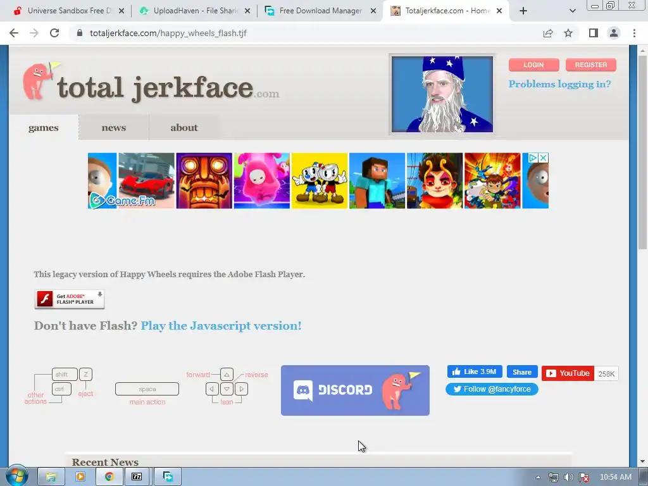Click the pink bean character ad thumbnail
Viewport: 648px width, 486px height.
[261, 180]
